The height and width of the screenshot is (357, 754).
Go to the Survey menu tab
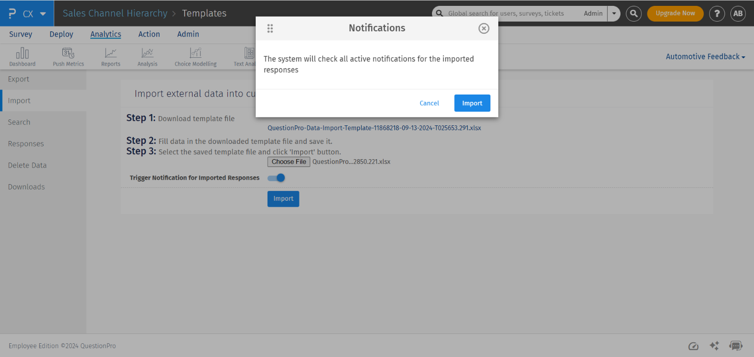tap(21, 34)
